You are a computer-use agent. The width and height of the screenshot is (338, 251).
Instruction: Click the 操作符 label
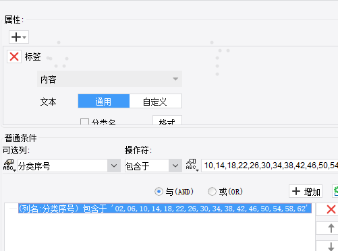tap(138, 150)
